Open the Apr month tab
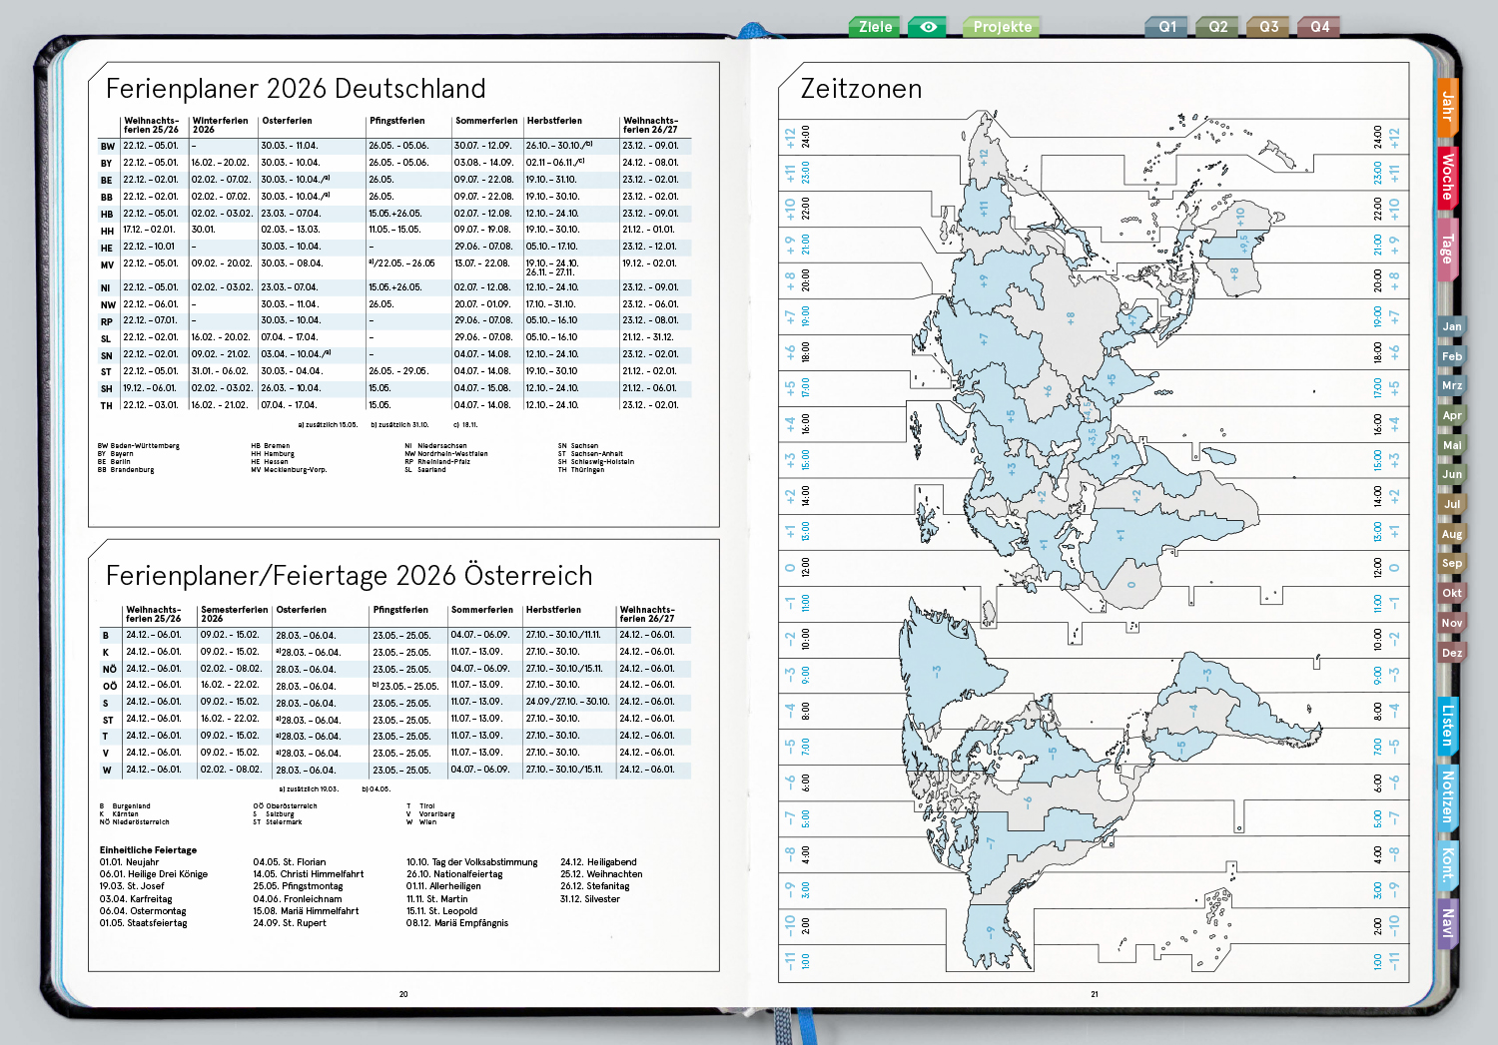The width and height of the screenshot is (1498, 1045). (x=1451, y=415)
